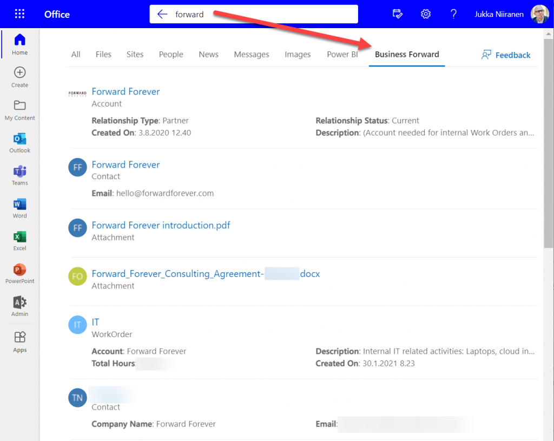Click the IT work order avatar

[x=77, y=325]
